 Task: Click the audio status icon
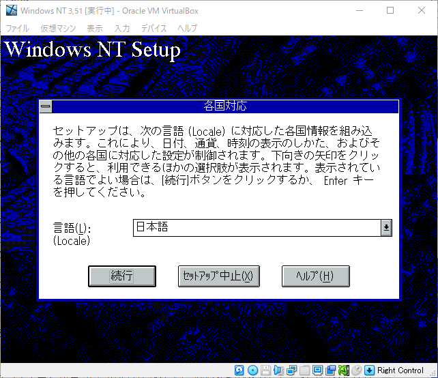click(278, 370)
